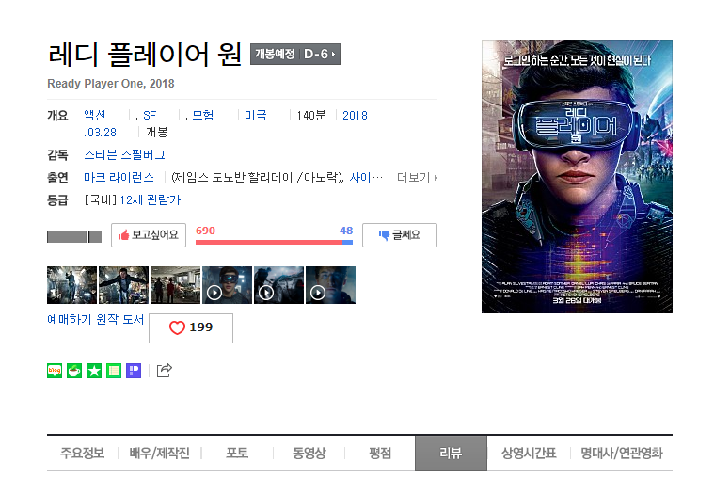Click the Naver cafe share icon
Screen dimensions: 714x478
tap(74, 371)
